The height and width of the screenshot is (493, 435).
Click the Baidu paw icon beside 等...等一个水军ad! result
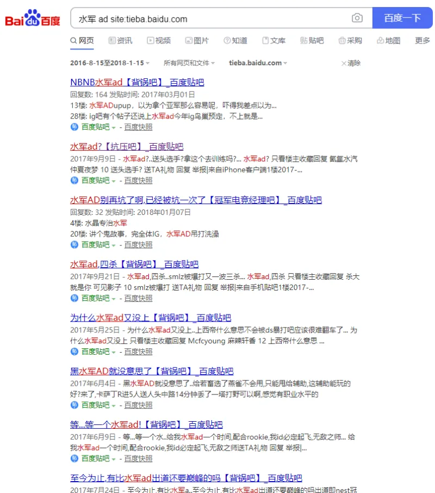74,458
